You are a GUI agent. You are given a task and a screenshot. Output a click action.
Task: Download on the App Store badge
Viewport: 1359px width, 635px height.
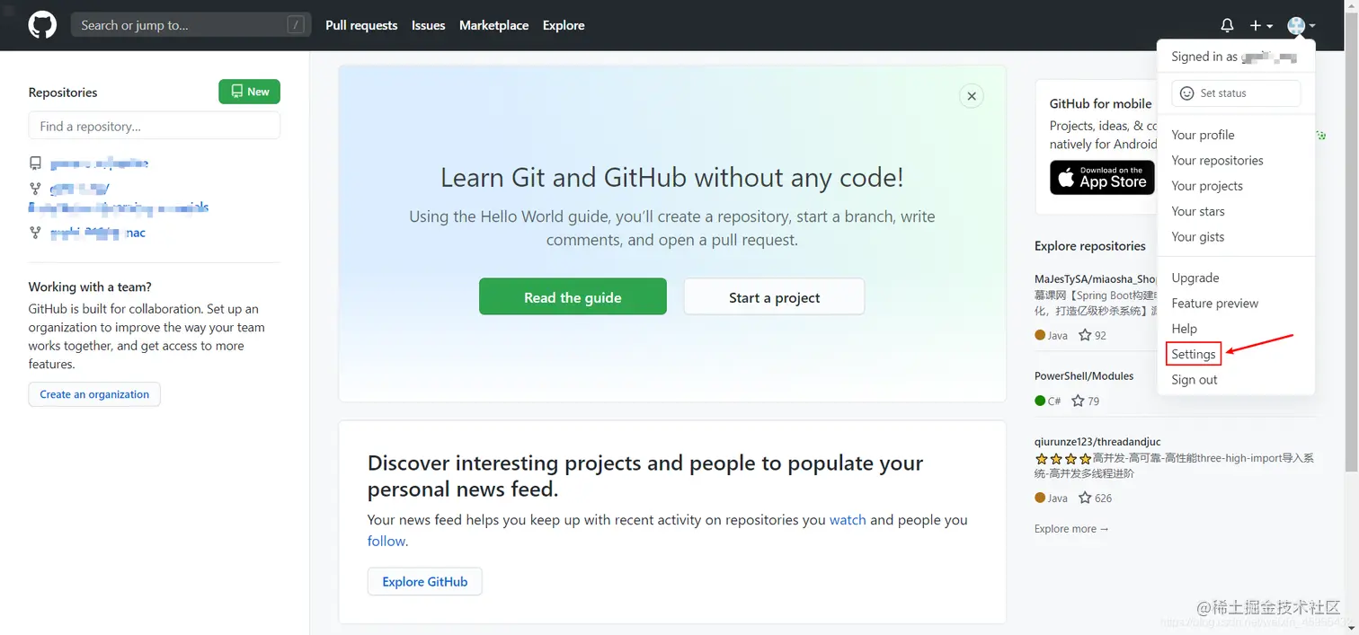pos(1102,177)
